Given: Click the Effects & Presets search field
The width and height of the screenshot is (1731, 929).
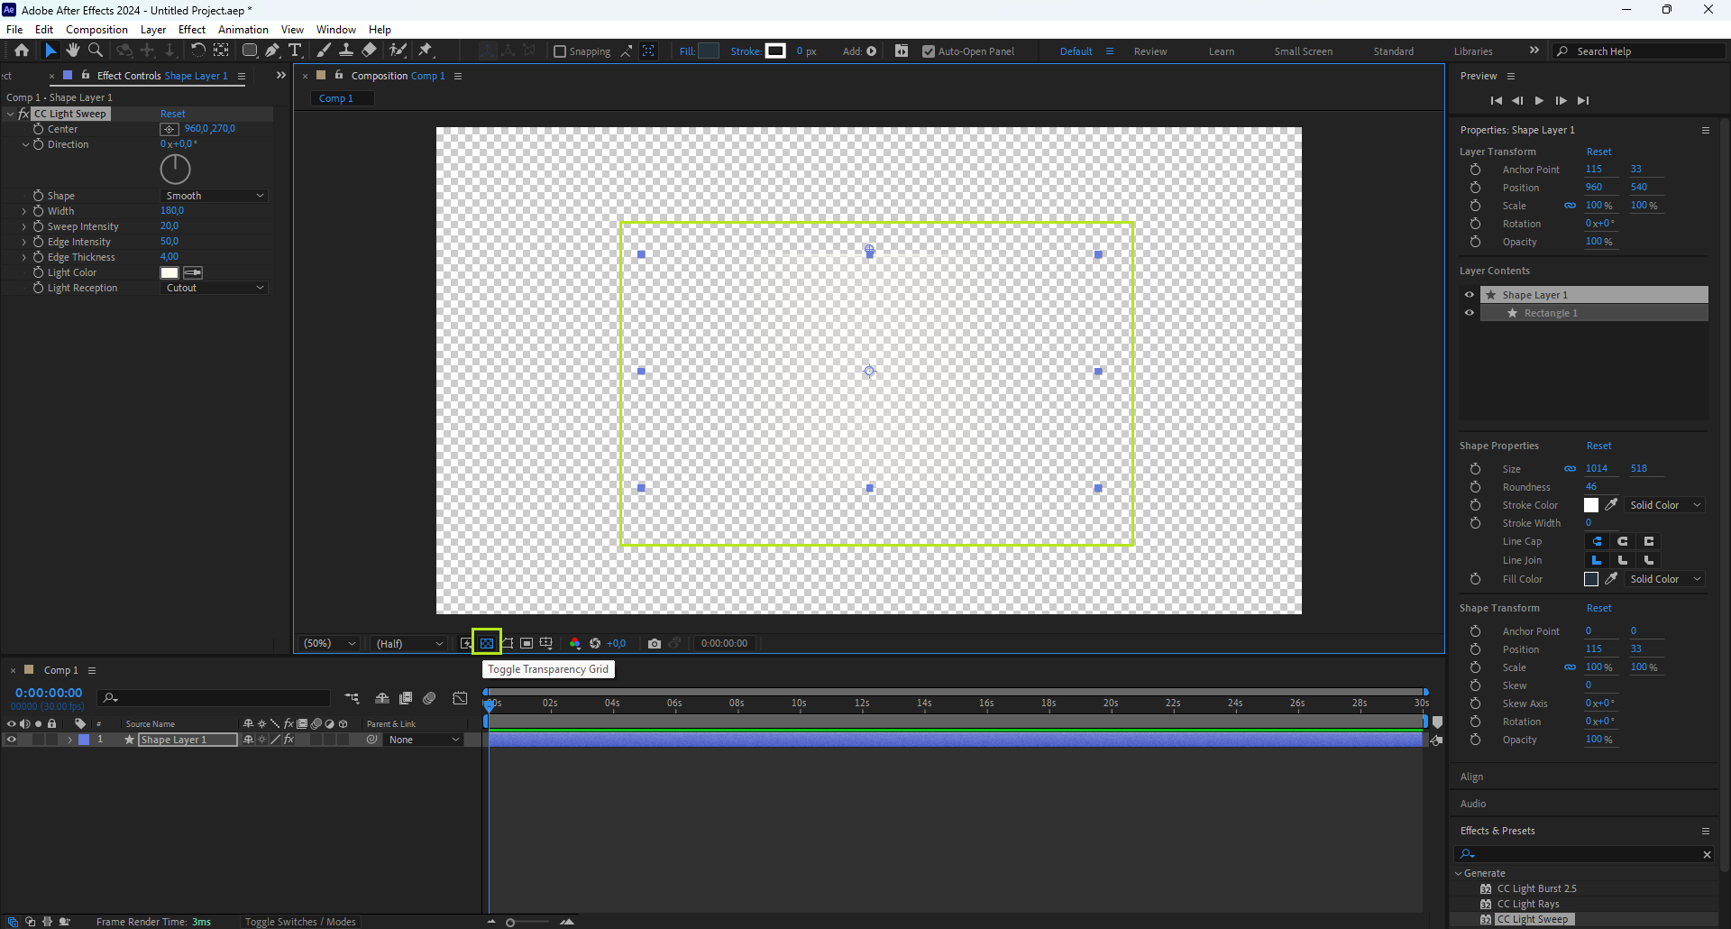Looking at the screenshot, I should coord(1587,854).
